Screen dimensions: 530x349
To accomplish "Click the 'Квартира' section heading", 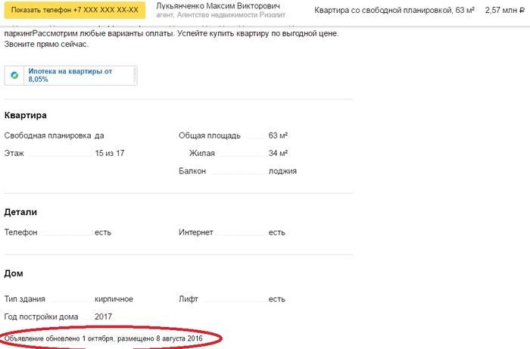I will click(26, 115).
